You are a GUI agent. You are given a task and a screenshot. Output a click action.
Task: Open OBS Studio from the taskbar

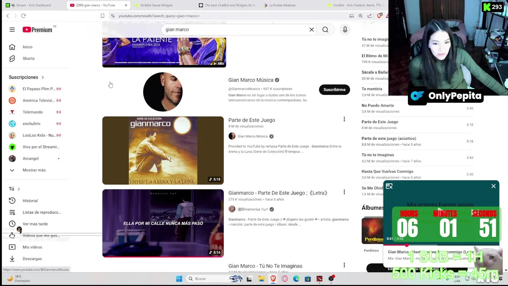coord(331,278)
